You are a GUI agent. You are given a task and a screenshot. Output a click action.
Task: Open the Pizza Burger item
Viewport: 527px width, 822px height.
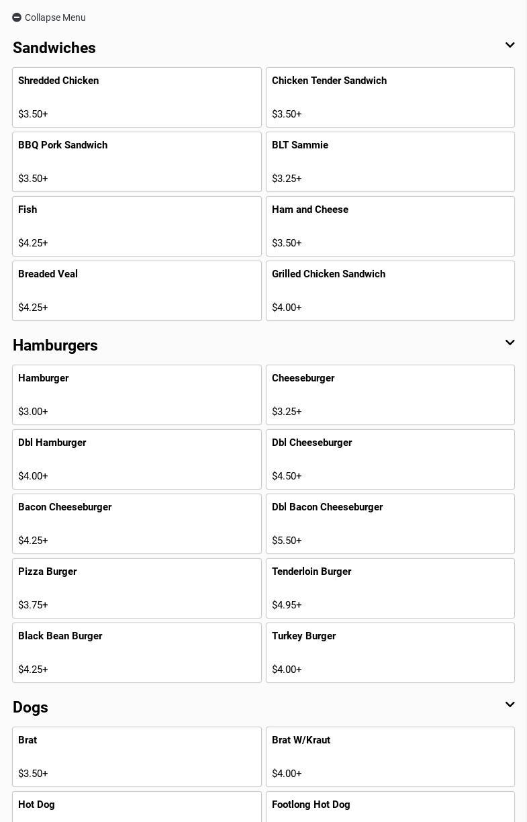click(136, 588)
